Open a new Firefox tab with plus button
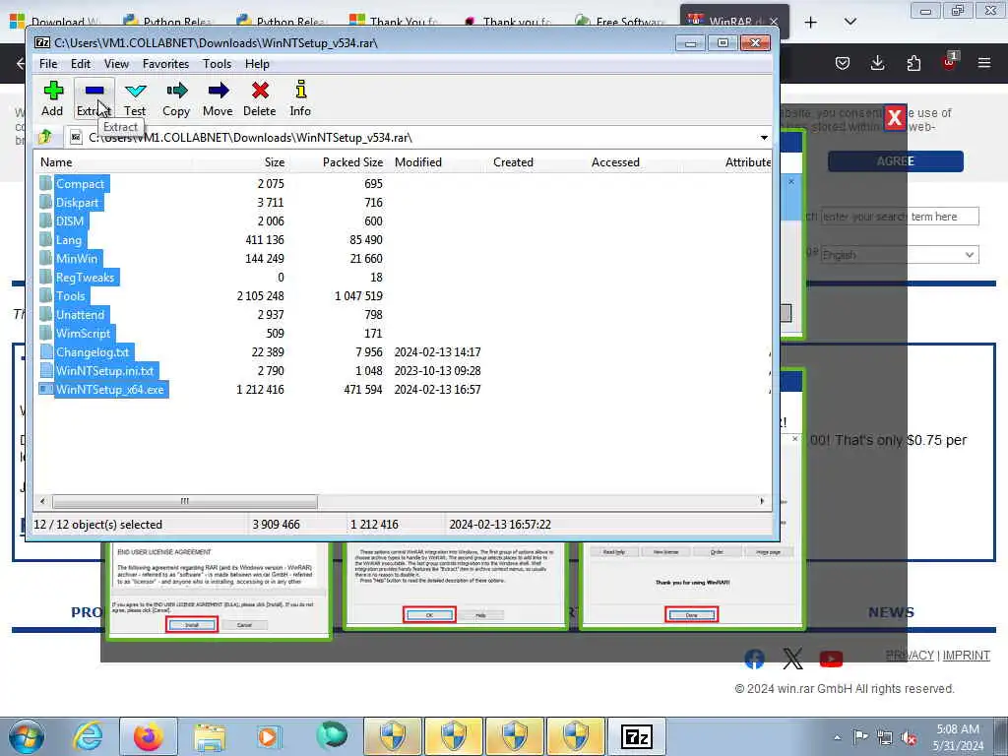Image resolution: width=1008 pixels, height=756 pixels. tap(811, 23)
